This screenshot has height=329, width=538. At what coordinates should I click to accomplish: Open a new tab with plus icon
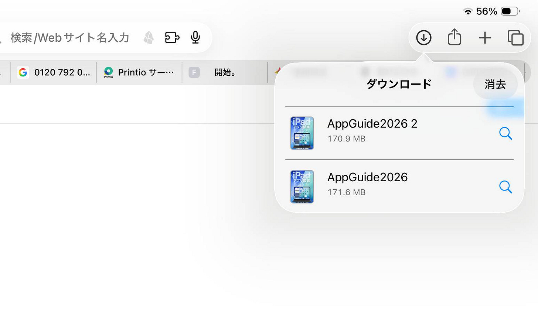[x=485, y=38]
